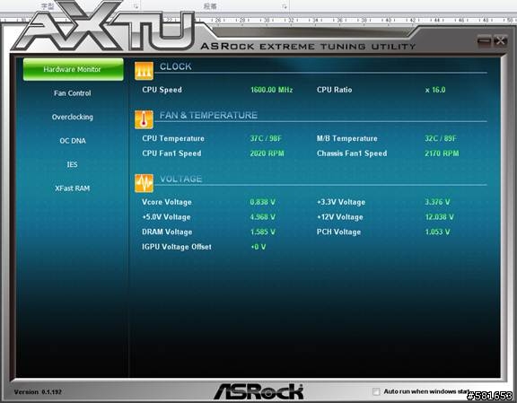This screenshot has width=517, height=403.
Task: Click the PCH Voltage value 1.053 V
Action: pyautogui.click(x=437, y=232)
